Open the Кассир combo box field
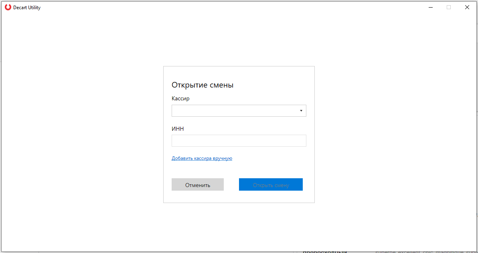 pyautogui.click(x=235, y=111)
